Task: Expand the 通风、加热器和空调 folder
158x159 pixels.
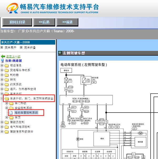Action: pyautogui.click(x=2, y=89)
